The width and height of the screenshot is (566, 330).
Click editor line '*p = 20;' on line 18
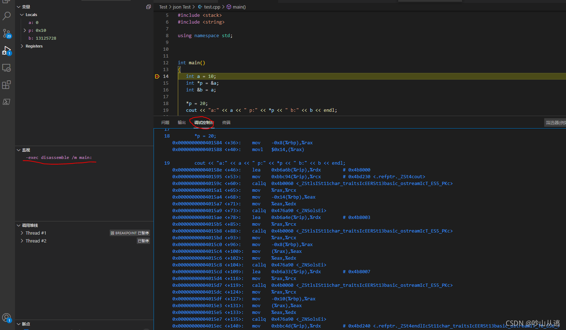tap(197, 104)
